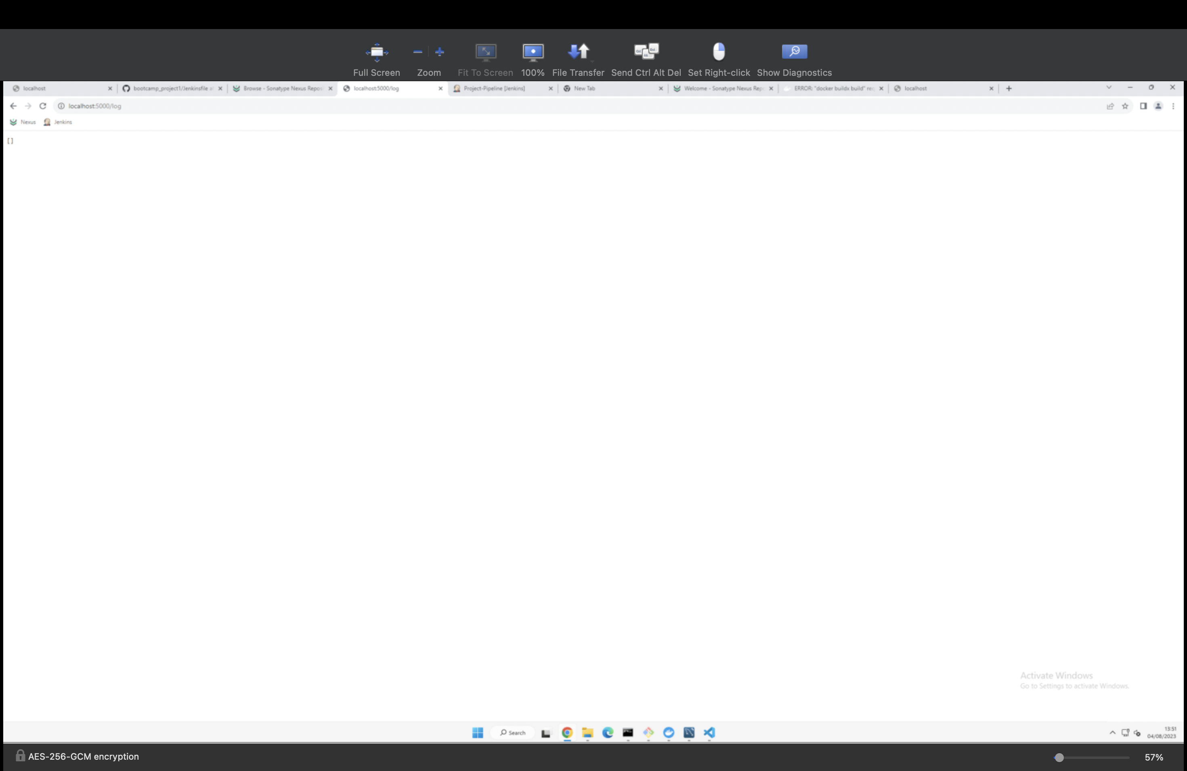Open Chrome tab search dropdown chevron
This screenshot has height=771, width=1187.
click(x=1109, y=88)
